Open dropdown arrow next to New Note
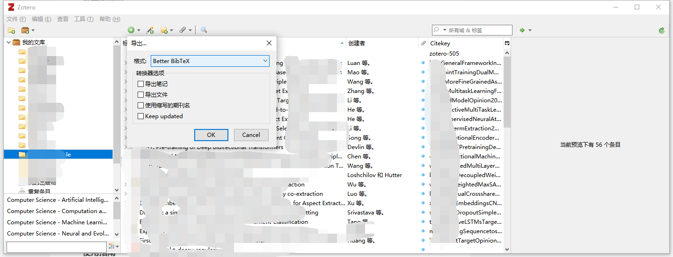 click(x=171, y=30)
